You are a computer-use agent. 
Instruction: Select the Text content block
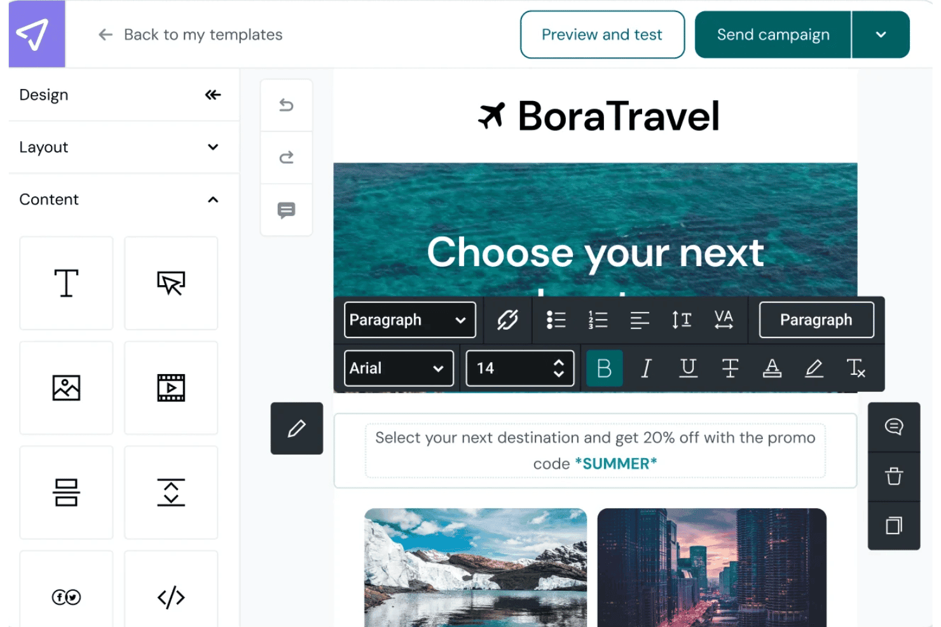66,283
